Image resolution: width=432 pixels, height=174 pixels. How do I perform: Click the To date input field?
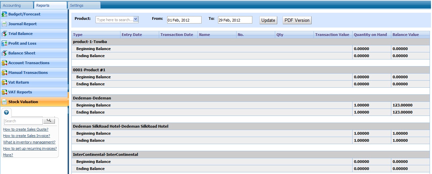point(235,20)
